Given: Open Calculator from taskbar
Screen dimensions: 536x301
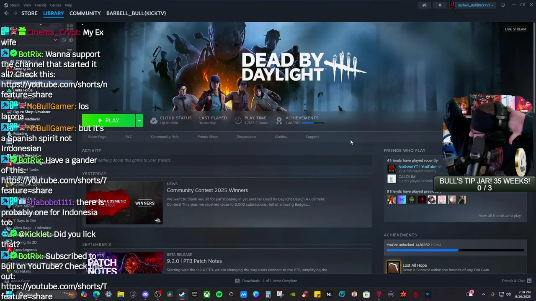Looking at the screenshot, I should [x=268, y=294].
